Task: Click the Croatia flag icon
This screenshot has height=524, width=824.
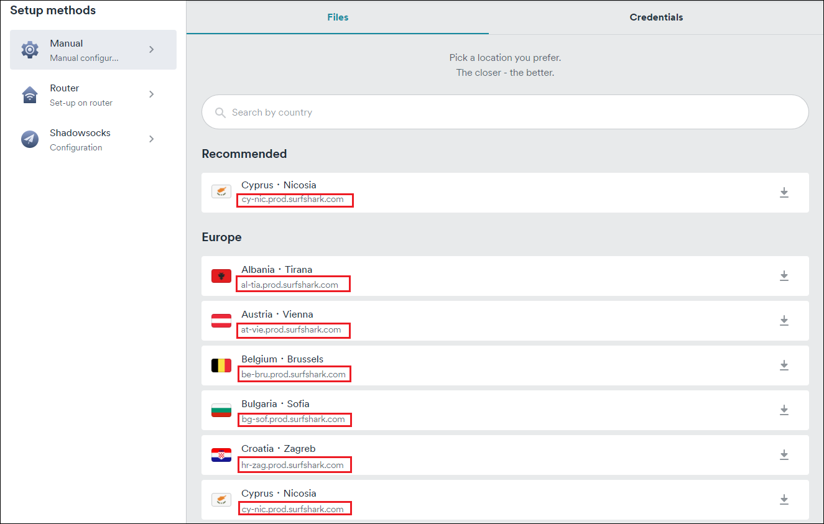Action: click(x=221, y=455)
